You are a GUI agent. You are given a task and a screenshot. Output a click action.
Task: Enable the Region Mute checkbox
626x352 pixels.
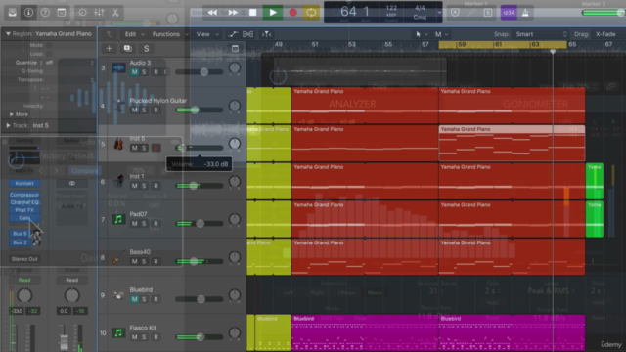point(49,45)
